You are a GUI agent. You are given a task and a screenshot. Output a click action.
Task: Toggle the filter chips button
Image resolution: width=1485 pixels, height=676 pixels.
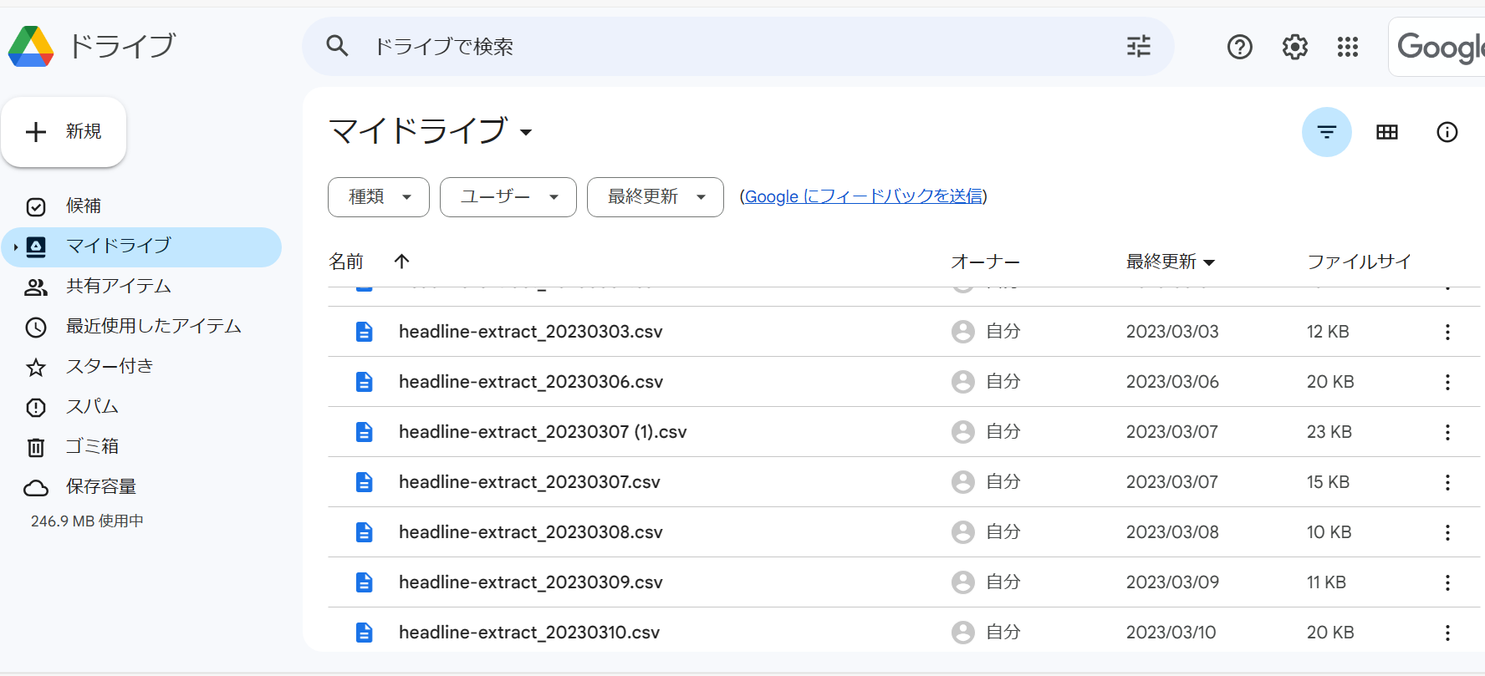[1326, 132]
